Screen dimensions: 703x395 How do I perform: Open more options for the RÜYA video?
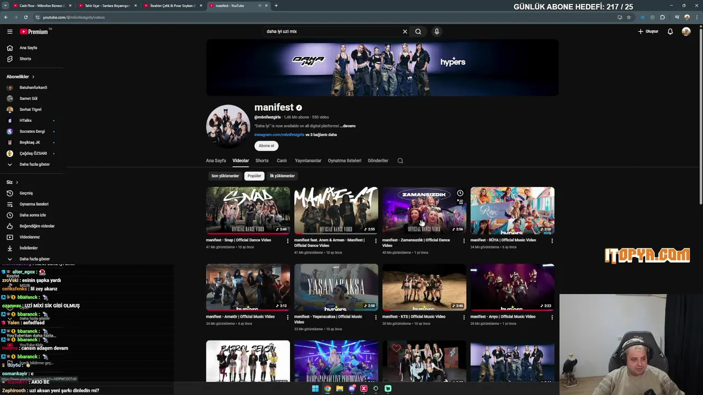click(x=552, y=240)
